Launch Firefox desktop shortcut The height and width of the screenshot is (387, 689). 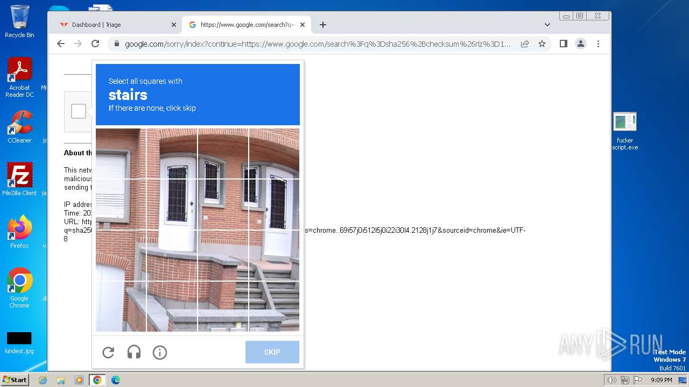19,232
